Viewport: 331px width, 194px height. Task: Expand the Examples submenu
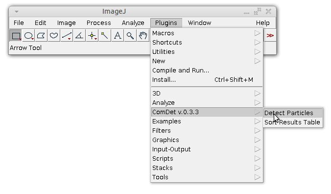pyautogui.click(x=207, y=121)
